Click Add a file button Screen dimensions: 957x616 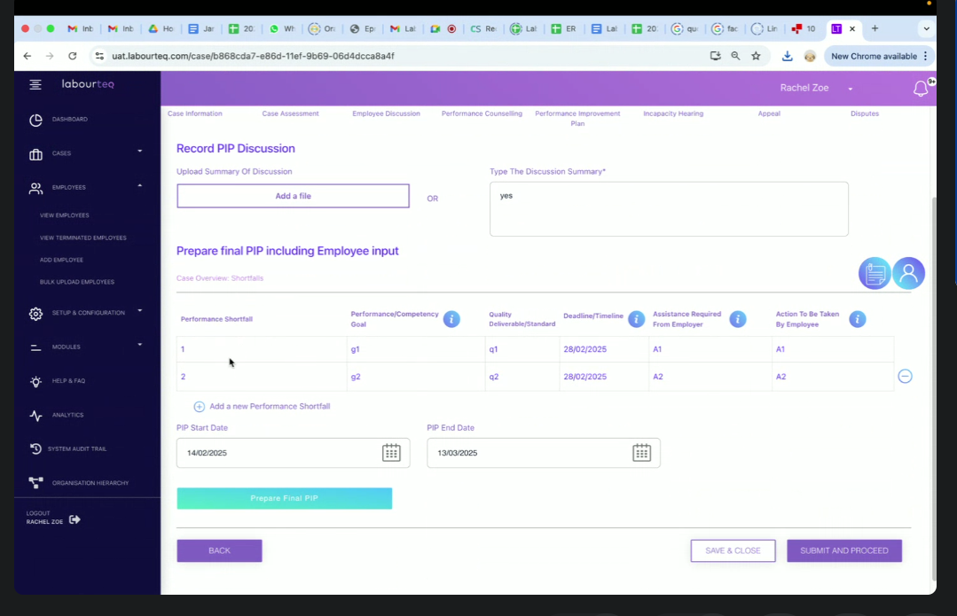[x=293, y=197]
